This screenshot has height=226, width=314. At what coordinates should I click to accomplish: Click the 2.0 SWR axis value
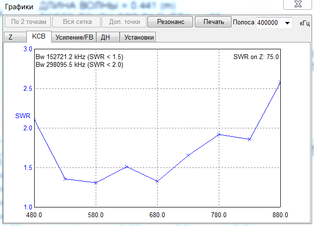(x=28, y=128)
